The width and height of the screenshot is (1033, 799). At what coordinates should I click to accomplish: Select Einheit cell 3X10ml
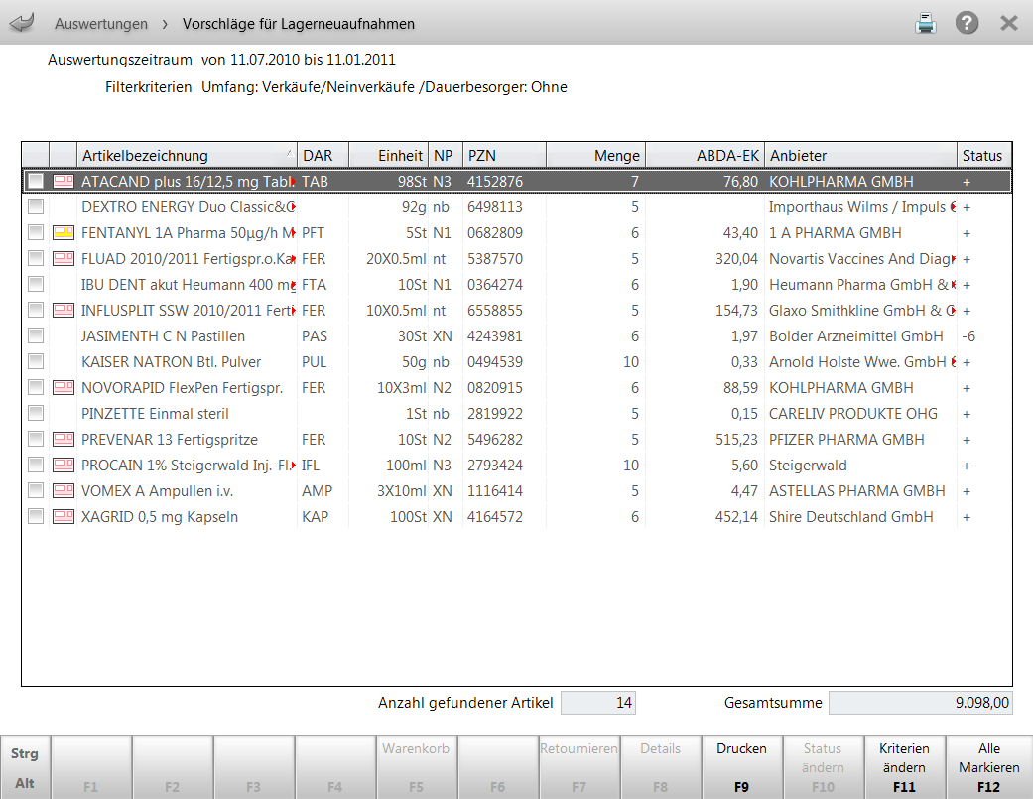tap(402, 490)
